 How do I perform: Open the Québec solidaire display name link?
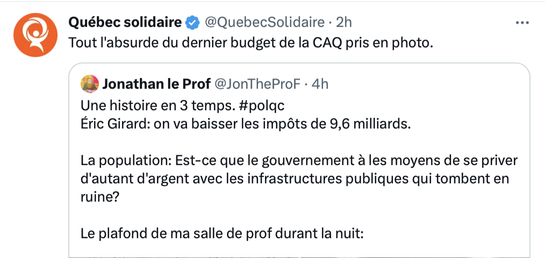pos(125,23)
